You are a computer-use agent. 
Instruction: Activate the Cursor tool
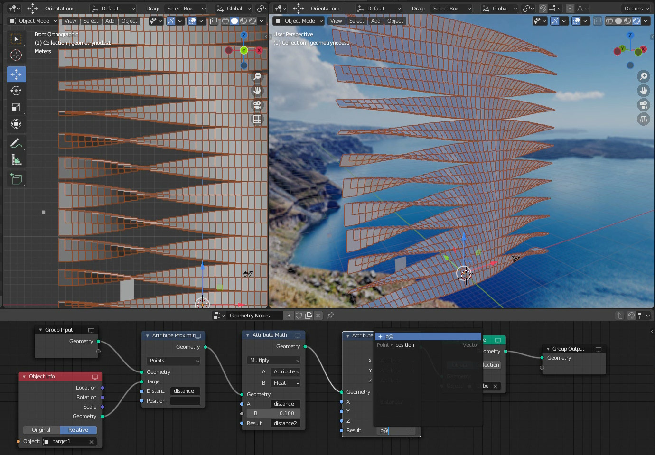pyautogui.click(x=16, y=55)
